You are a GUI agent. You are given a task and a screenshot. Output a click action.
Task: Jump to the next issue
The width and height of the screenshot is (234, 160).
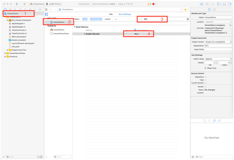(188, 9)
